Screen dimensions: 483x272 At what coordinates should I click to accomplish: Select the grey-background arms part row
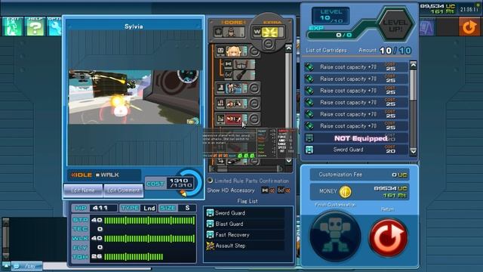[x=232, y=104]
